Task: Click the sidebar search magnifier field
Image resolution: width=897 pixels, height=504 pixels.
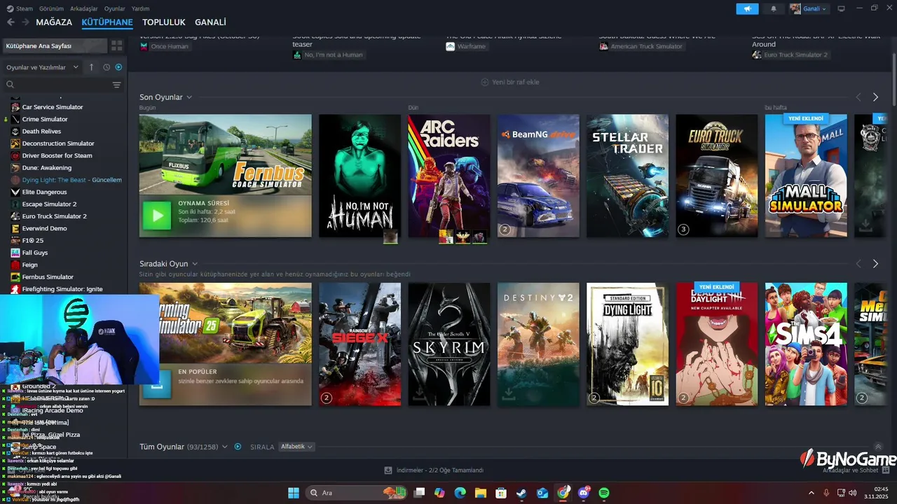Action: (56, 85)
